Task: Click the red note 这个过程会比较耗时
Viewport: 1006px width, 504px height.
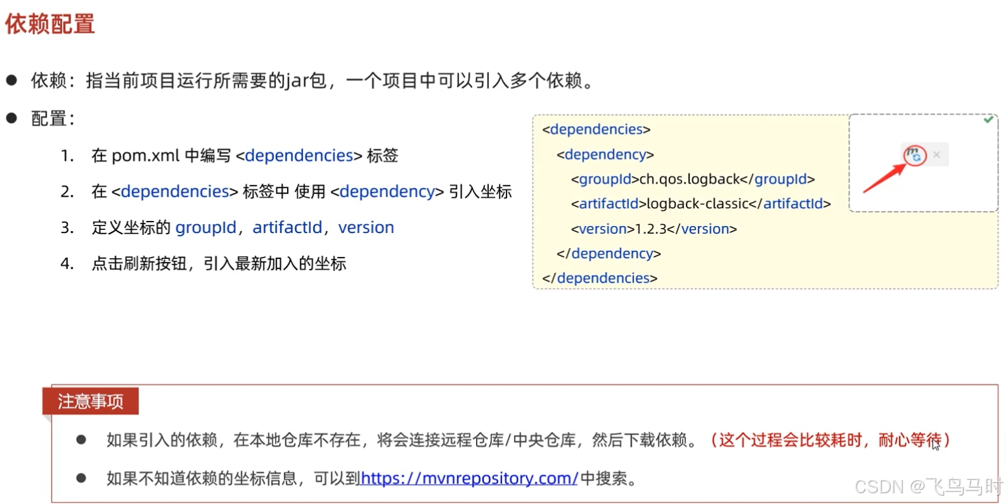Action: pyautogui.click(x=830, y=440)
